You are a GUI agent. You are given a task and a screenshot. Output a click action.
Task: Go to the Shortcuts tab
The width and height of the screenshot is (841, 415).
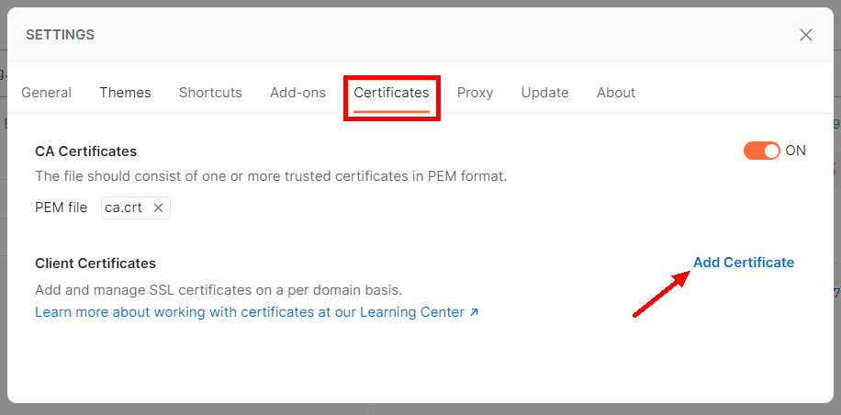click(x=210, y=93)
